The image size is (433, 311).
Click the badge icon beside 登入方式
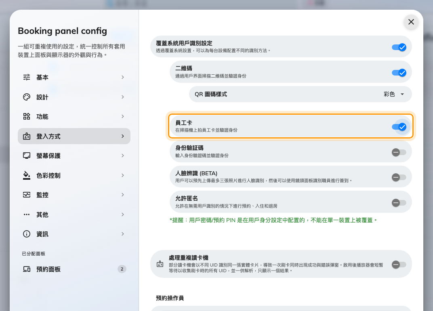(x=27, y=136)
